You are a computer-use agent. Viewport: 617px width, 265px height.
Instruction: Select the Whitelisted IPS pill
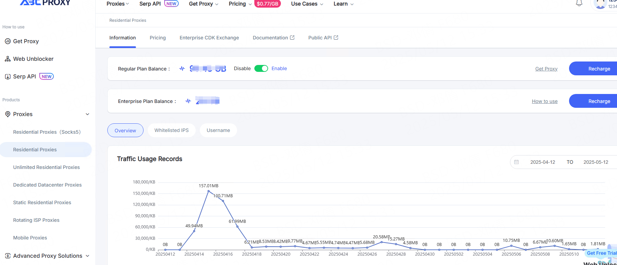172,130
